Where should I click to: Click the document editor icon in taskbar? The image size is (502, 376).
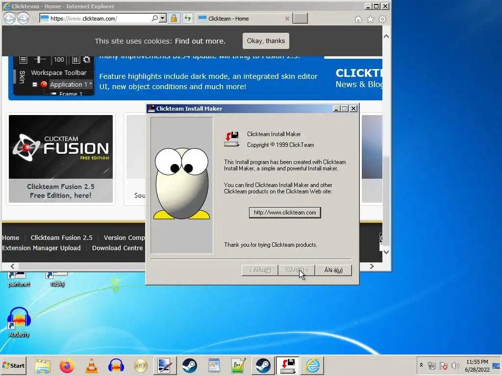tap(214, 366)
